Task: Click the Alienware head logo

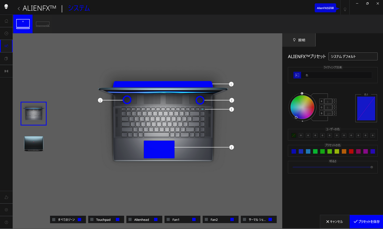Action: [6, 7]
